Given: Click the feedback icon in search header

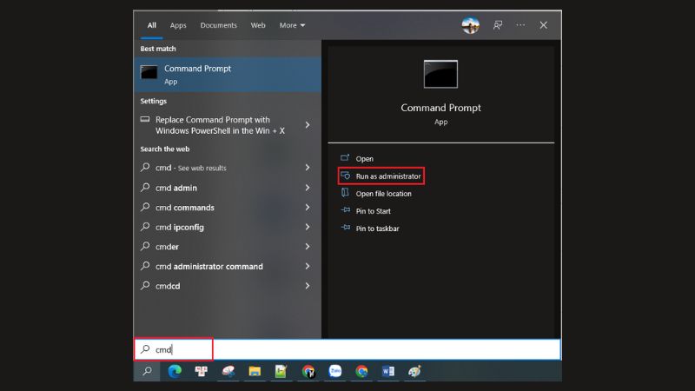Looking at the screenshot, I should coord(498,25).
